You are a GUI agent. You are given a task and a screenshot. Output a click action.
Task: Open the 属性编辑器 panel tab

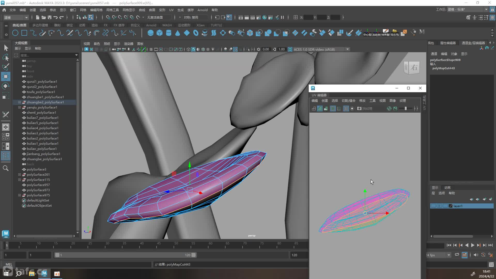point(448,43)
